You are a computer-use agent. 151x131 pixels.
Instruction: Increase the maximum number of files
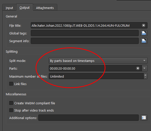click(x=145, y=75)
